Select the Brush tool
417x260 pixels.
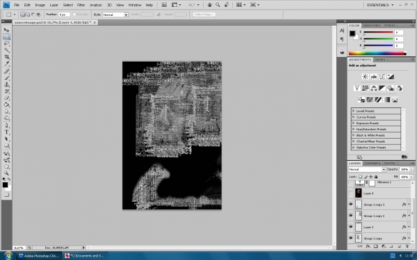pyautogui.click(x=7, y=78)
